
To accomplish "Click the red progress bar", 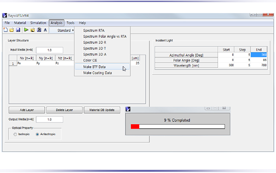I will coord(135,127).
